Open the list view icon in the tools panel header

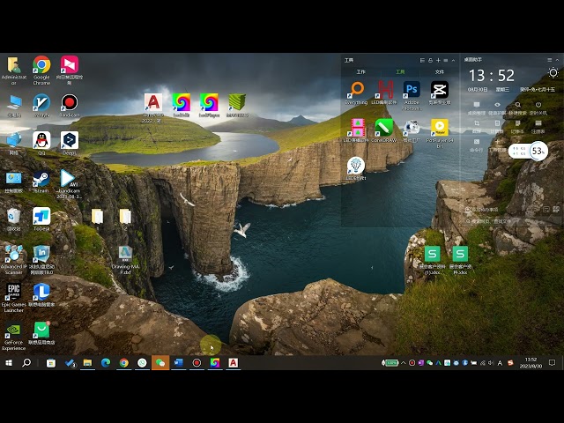click(x=423, y=61)
